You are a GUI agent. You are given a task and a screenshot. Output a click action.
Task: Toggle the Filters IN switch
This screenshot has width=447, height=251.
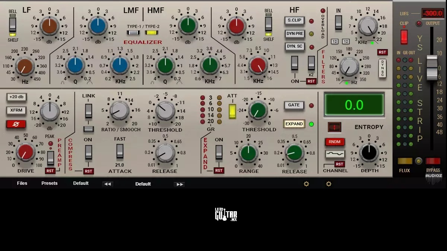(x=338, y=22)
